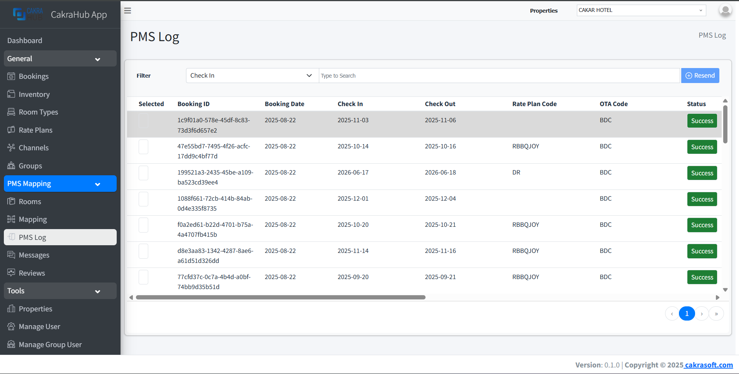Open Channels via its sidebar icon
Viewport: 739px width, 374px height.
pos(11,148)
